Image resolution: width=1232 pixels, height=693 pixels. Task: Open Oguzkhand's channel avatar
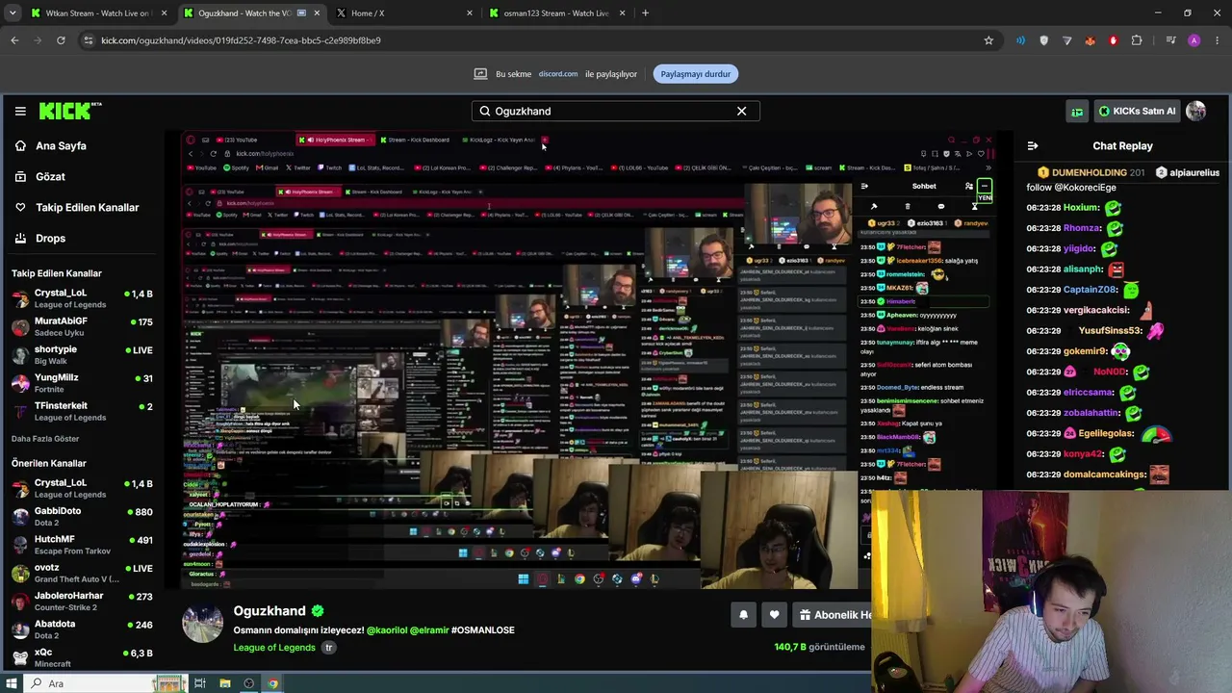[x=203, y=624]
